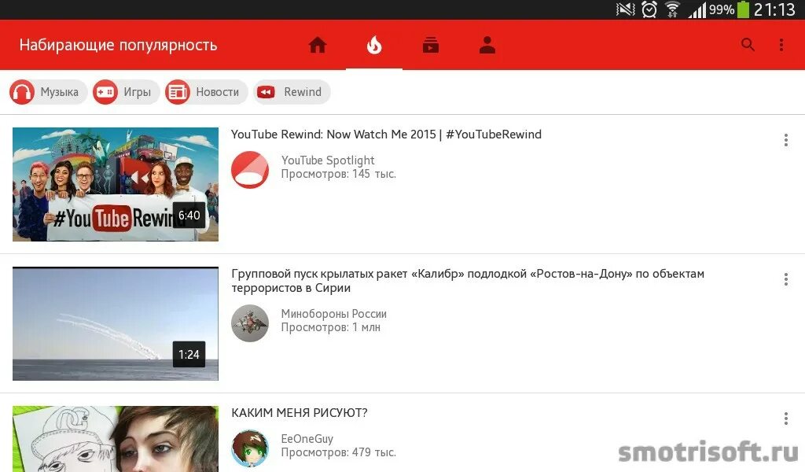Image resolution: width=805 pixels, height=472 pixels.
Task: Open the Калибр missile launch thumbnail
Action: click(x=116, y=323)
